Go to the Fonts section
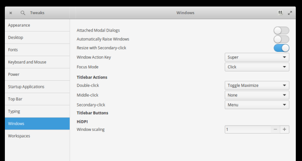The width and height of the screenshot is (302, 161). [37, 50]
